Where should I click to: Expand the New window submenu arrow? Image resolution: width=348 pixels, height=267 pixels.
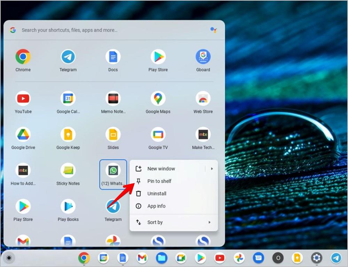[212, 169]
